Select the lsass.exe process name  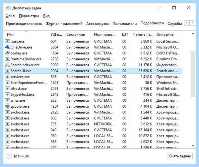pos(17,41)
